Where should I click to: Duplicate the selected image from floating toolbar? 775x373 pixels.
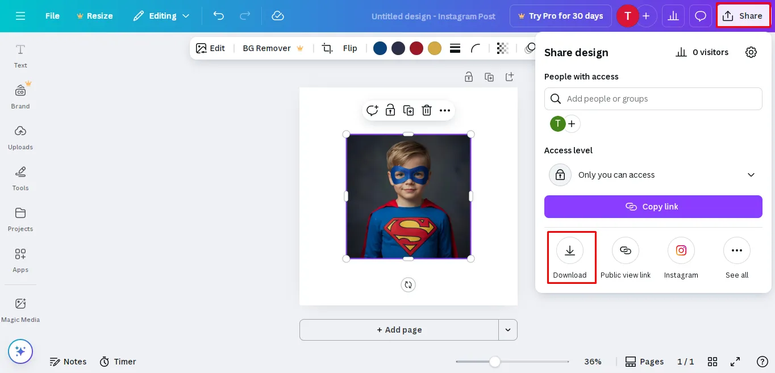[x=409, y=110]
